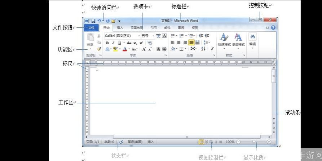Click the 英语(美国) language indicator
This screenshot has height=161, width=322.
click(135, 142)
